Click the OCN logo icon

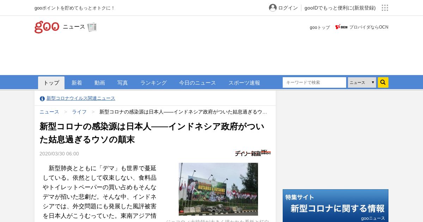[341, 27]
